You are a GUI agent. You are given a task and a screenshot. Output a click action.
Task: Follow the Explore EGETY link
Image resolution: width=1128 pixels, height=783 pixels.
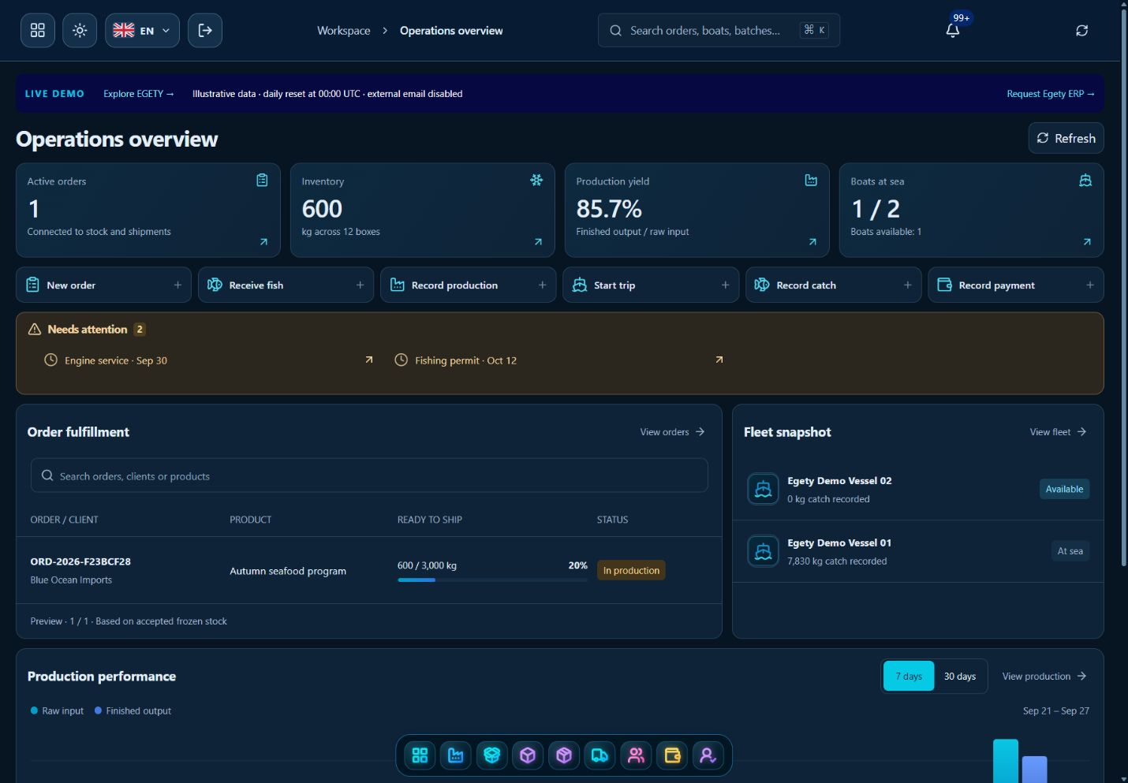tap(138, 94)
